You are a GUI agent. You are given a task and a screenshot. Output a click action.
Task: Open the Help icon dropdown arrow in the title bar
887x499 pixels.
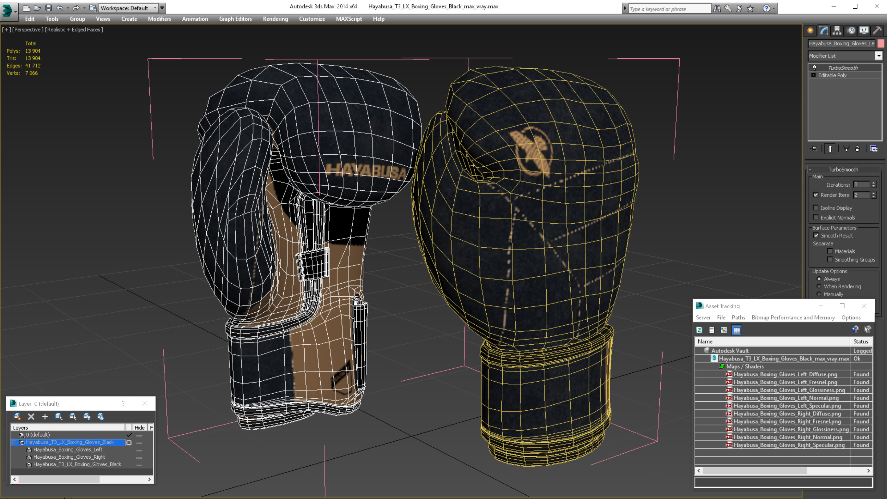pos(774,8)
